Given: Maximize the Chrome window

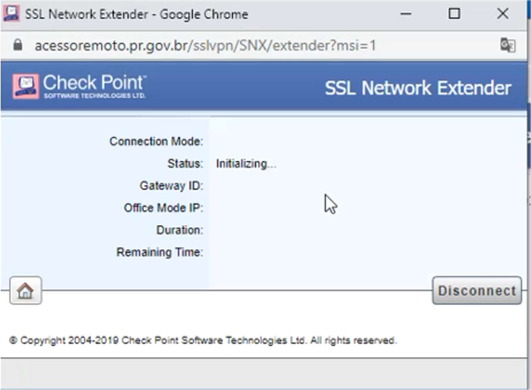Looking at the screenshot, I should point(454,14).
